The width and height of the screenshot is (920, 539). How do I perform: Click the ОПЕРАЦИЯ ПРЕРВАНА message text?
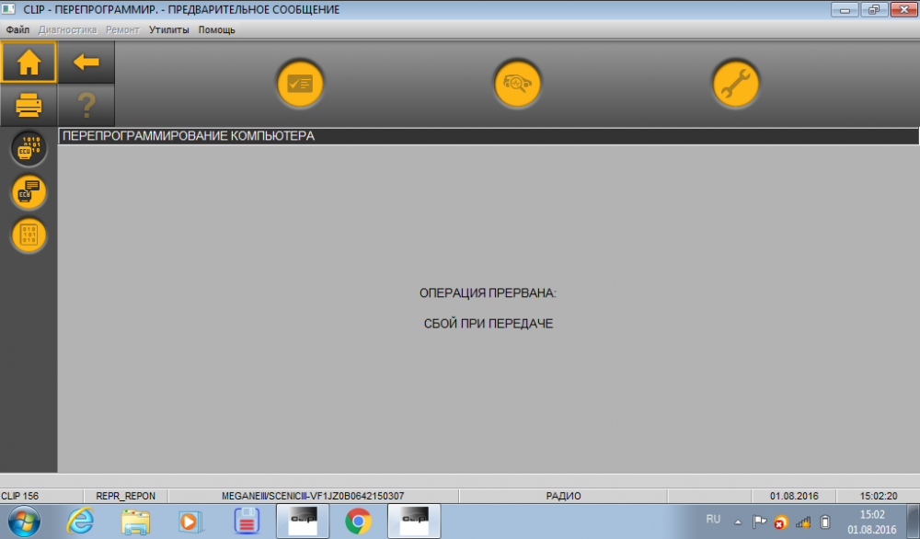[488, 293]
